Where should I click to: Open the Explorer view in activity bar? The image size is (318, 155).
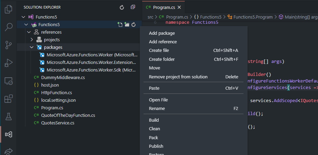8,9
